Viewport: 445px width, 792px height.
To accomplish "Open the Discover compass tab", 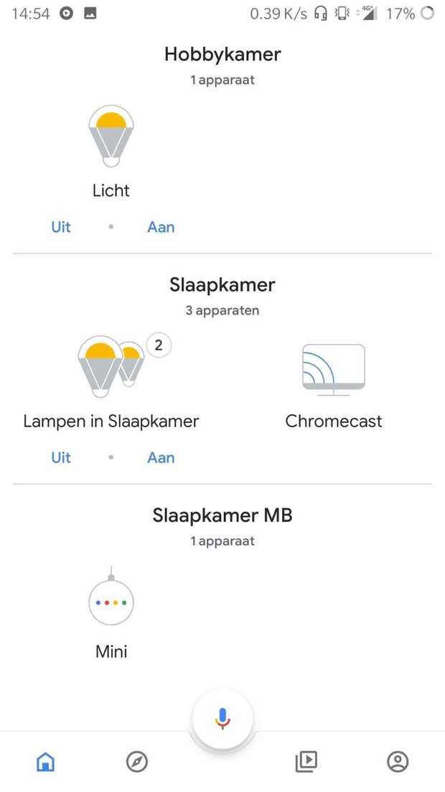I will (137, 761).
